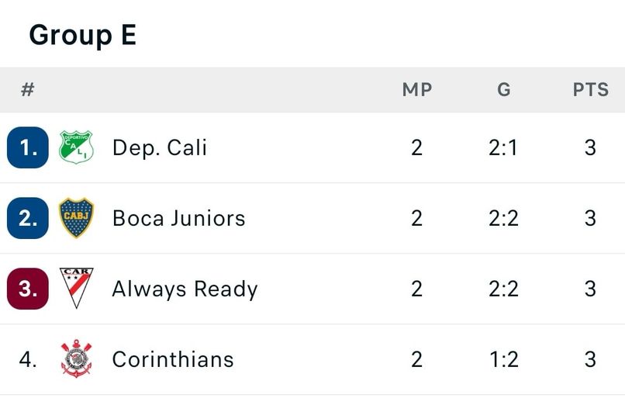
Task: Open the Dep. Cali team link
Action: [x=159, y=147]
